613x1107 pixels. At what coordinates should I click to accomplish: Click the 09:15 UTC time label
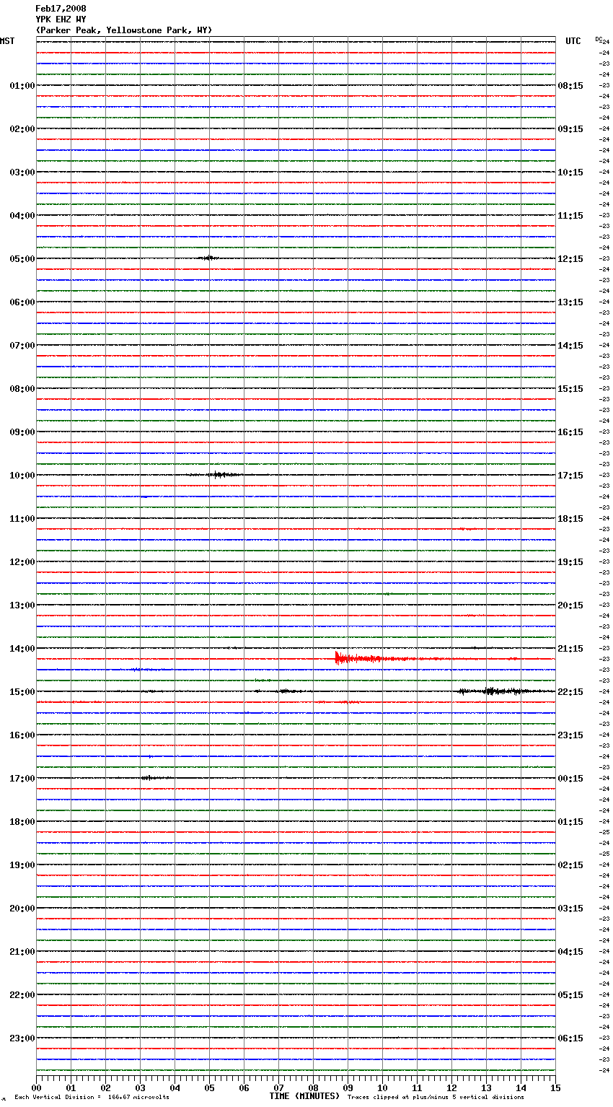pyautogui.click(x=570, y=129)
